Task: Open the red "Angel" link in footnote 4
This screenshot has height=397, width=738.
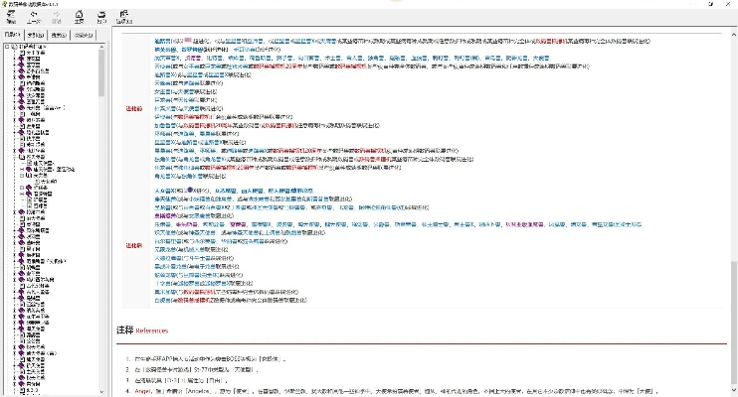Action: pos(142,391)
